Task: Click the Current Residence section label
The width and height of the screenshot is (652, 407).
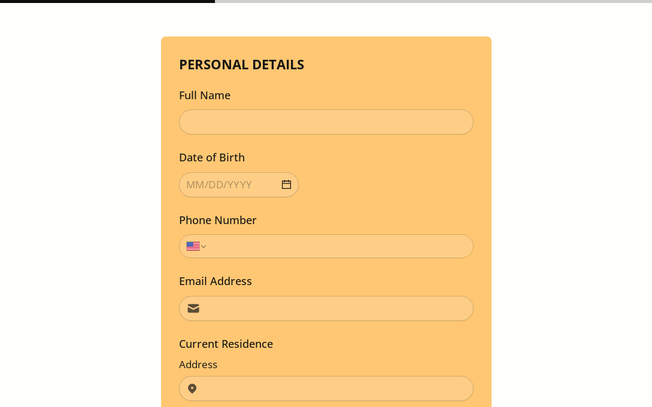Action: 226,344
